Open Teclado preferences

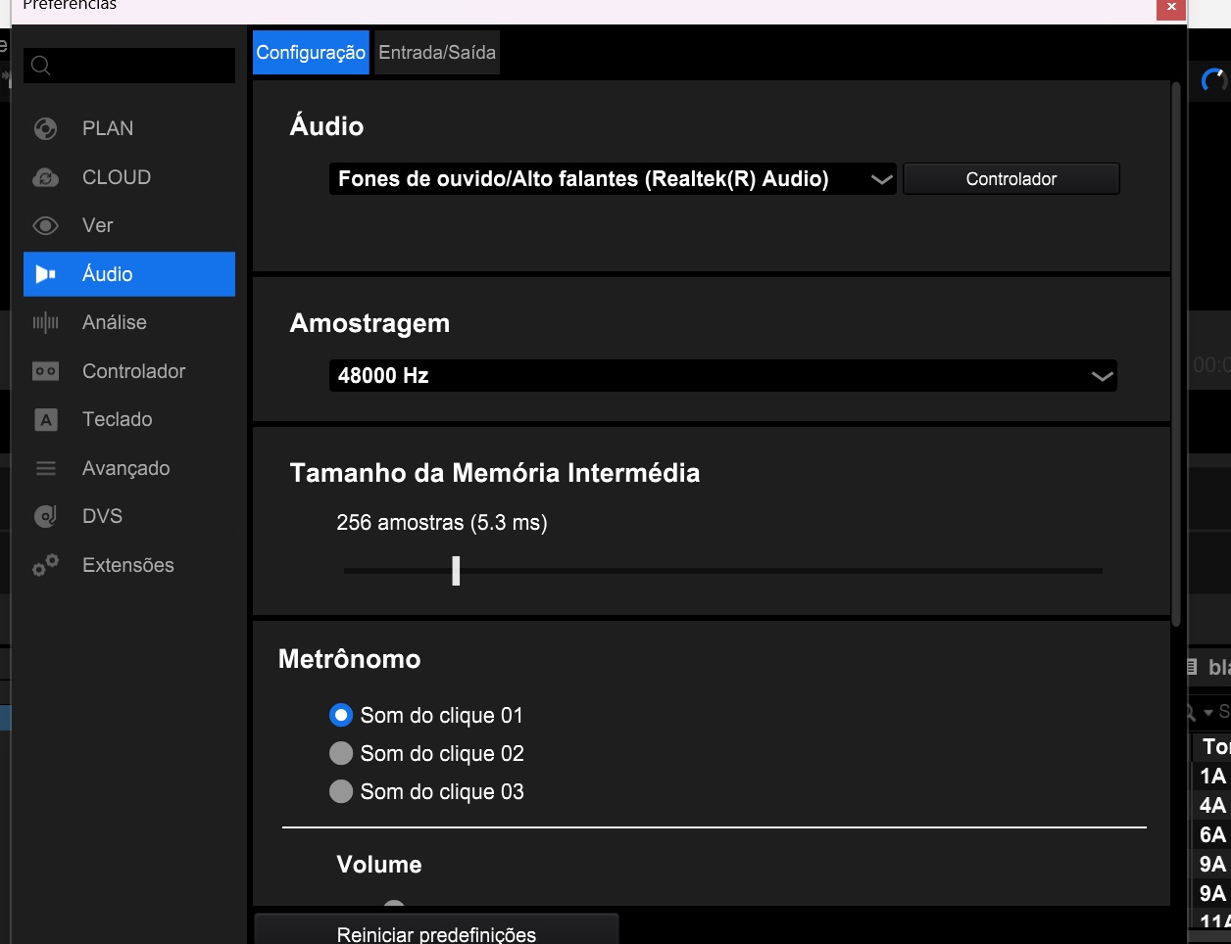coord(118,419)
